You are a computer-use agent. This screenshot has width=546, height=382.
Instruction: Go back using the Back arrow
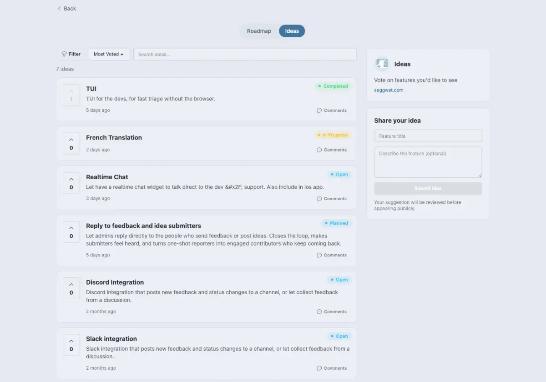pos(66,9)
